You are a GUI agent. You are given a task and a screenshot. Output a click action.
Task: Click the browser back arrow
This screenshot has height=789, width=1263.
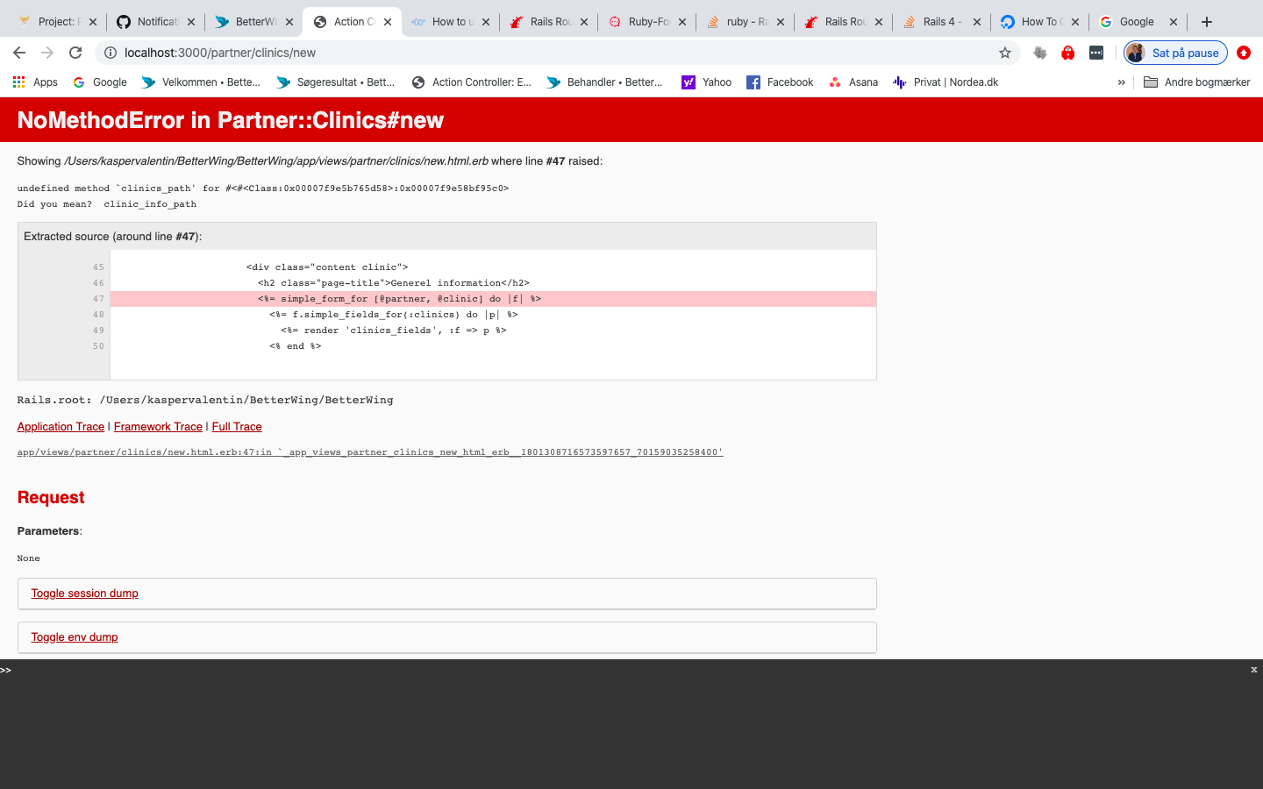tap(19, 53)
